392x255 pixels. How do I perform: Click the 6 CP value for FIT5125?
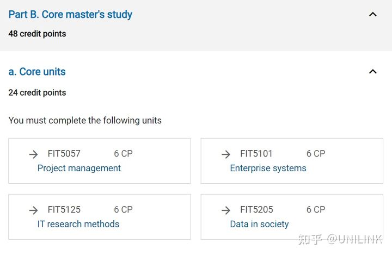(x=123, y=209)
